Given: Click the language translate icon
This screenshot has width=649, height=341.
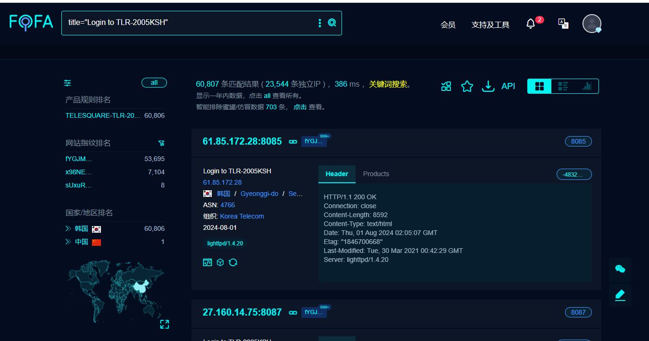Looking at the screenshot, I should click(x=563, y=24).
